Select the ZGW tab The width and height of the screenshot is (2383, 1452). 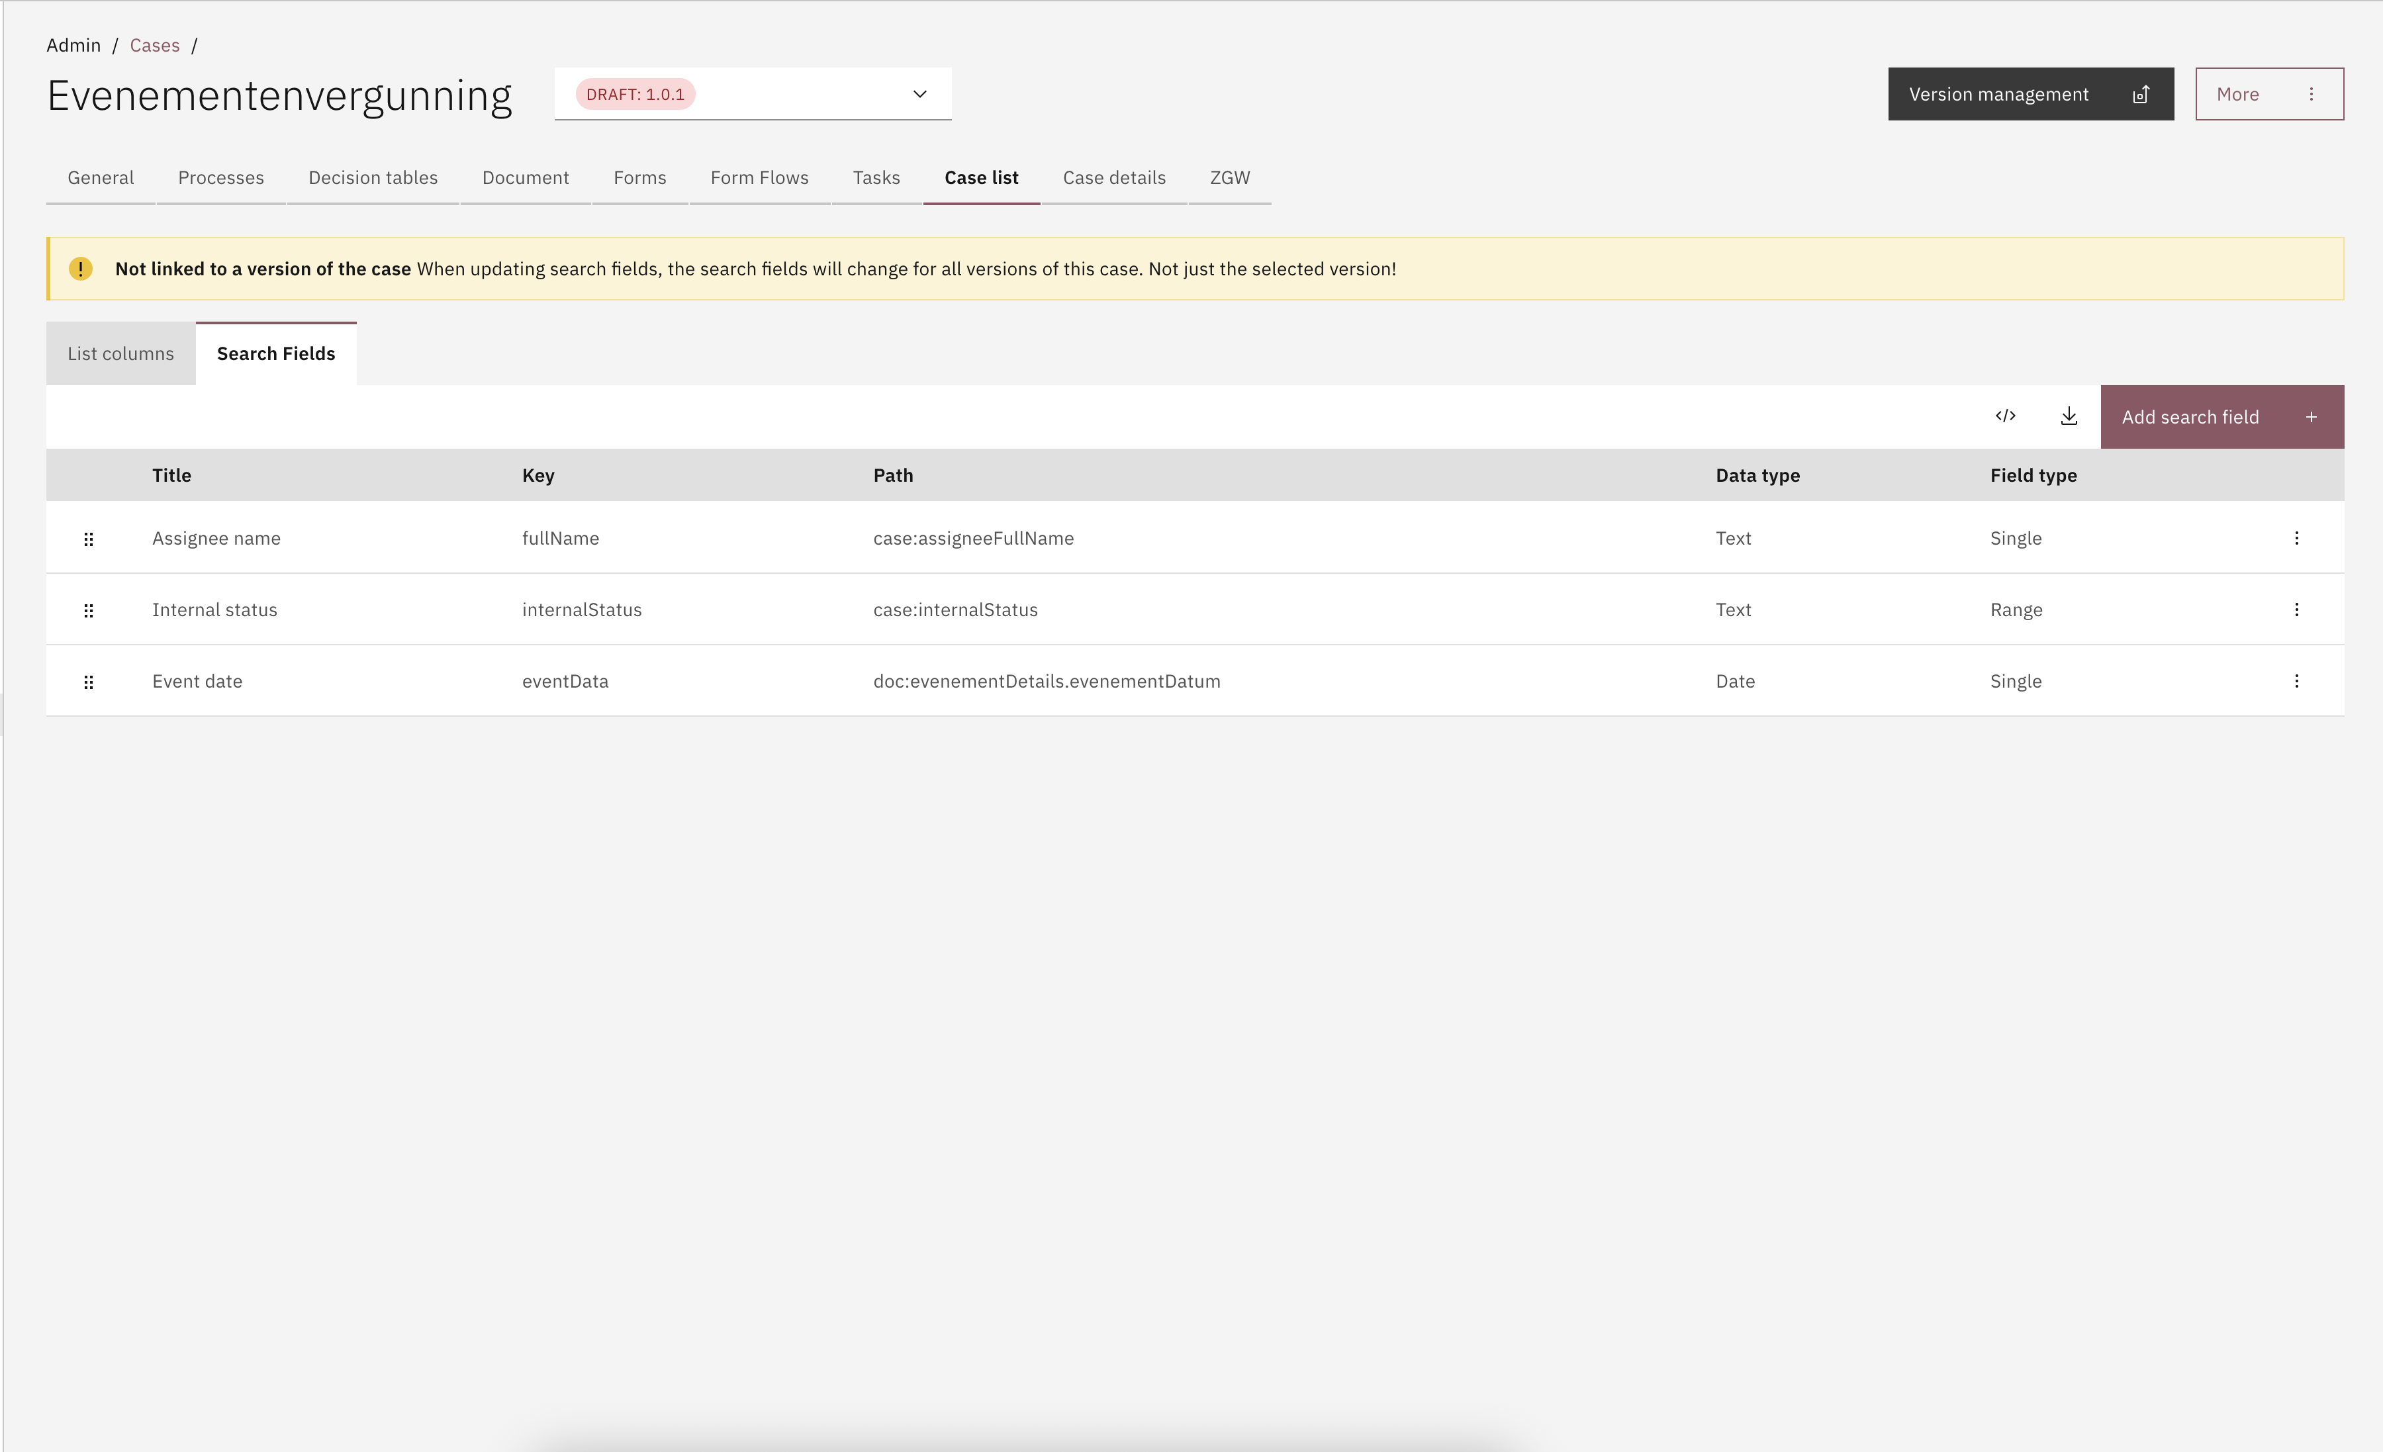click(x=1229, y=178)
